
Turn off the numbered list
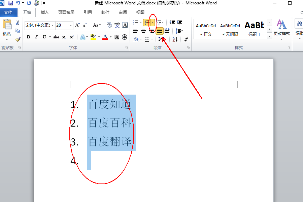click(x=147, y=23)
